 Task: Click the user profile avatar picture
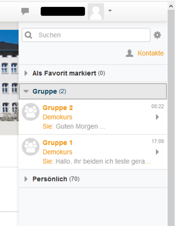click(x=96, y=12)
